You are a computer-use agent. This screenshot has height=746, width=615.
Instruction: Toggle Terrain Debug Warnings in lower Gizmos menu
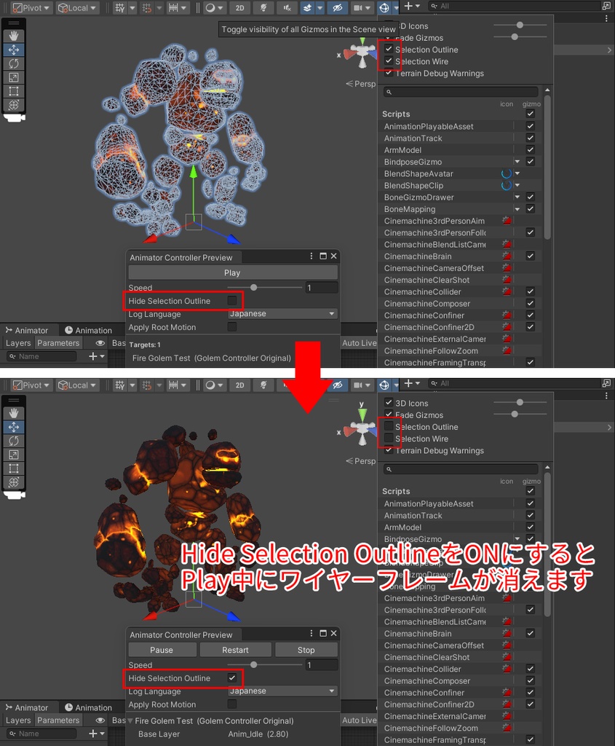(389, 450)
